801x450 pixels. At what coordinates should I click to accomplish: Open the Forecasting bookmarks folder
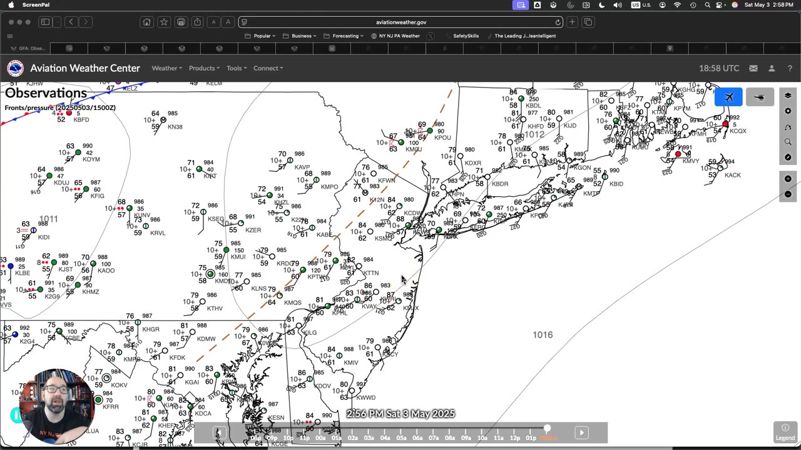(344, 36)
